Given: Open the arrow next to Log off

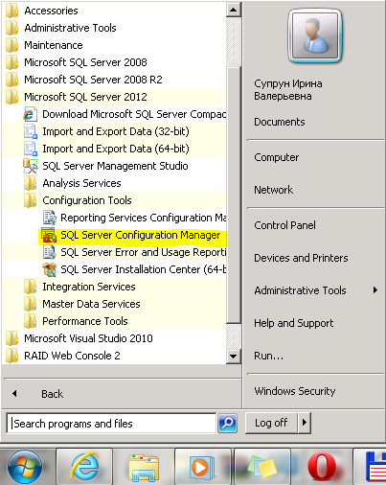Looking at the screenshot, I should tap(305, 423).
